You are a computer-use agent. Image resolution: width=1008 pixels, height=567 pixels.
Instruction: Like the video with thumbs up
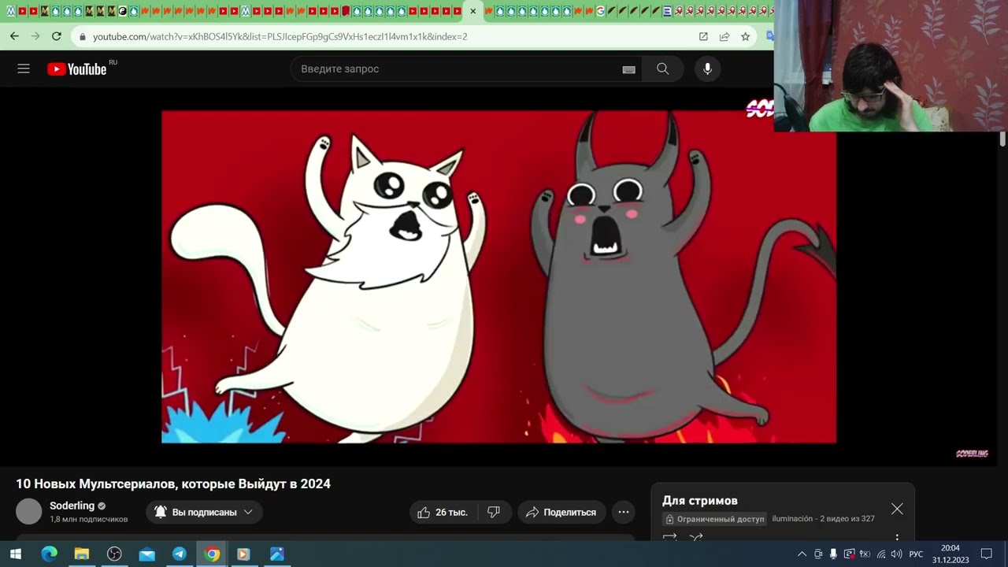(443, 512)
